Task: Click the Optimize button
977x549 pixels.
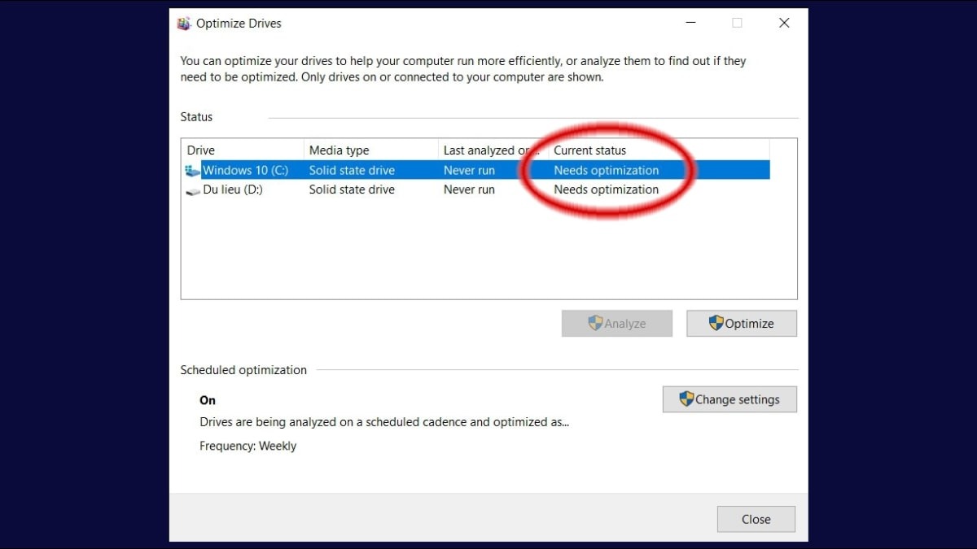Action: tap(742, 324)
